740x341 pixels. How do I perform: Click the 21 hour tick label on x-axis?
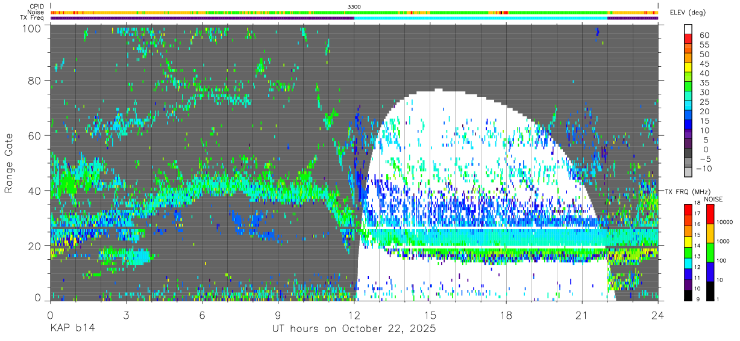582,315
